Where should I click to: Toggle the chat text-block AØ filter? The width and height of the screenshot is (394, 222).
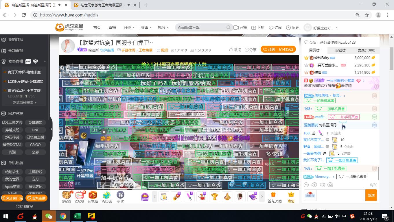tap(329, 184)
